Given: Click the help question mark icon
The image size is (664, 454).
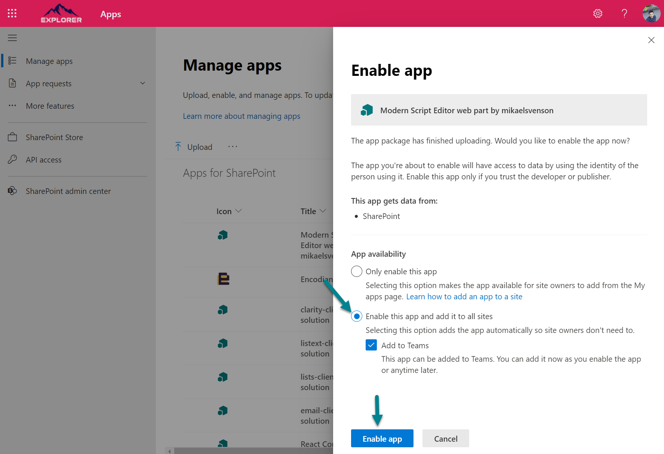Looking at the screenshot, I should [624, 13].
